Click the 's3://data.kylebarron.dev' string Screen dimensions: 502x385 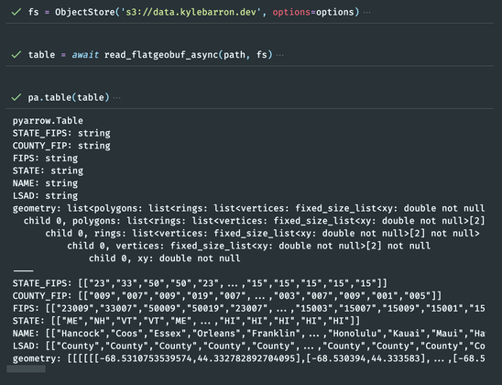point(191,12)
